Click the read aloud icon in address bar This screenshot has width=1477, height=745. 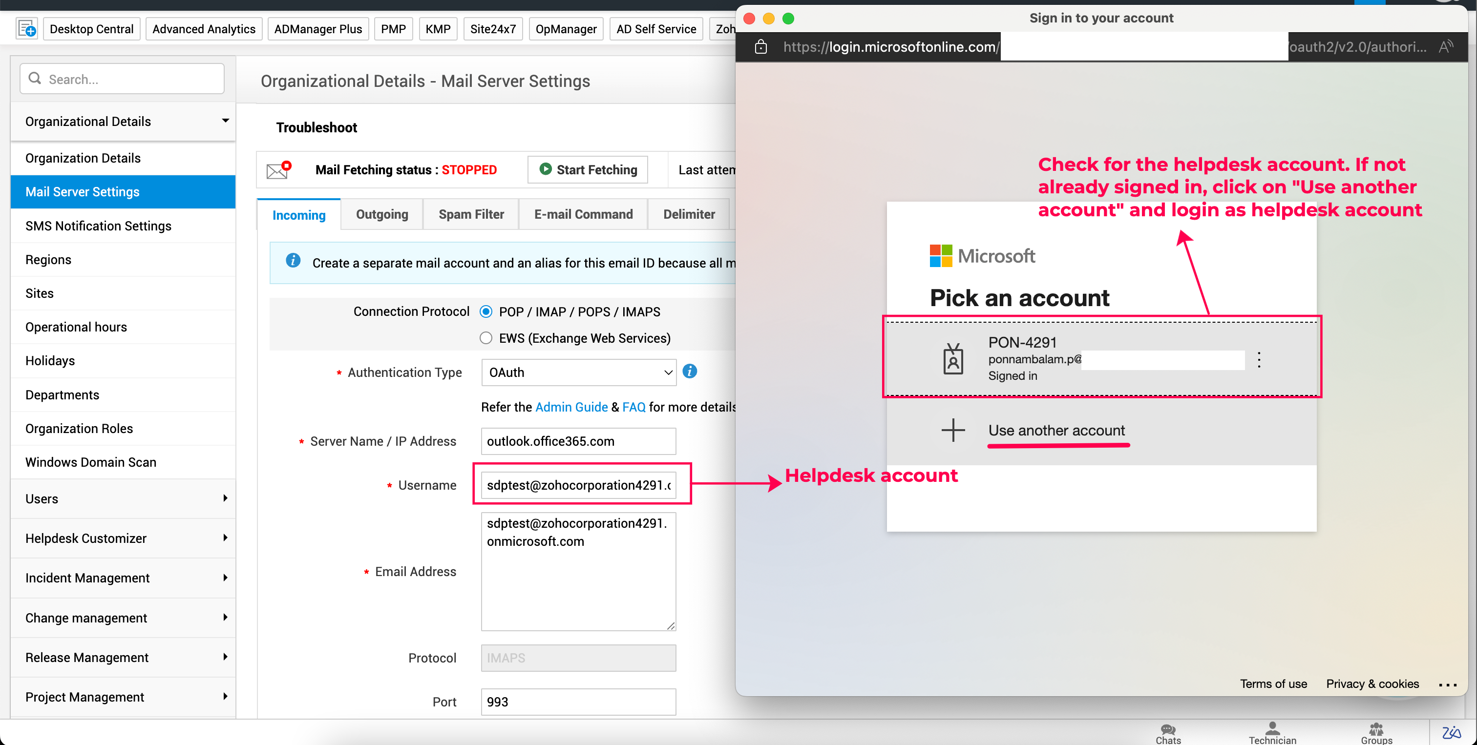point(1445,47)
